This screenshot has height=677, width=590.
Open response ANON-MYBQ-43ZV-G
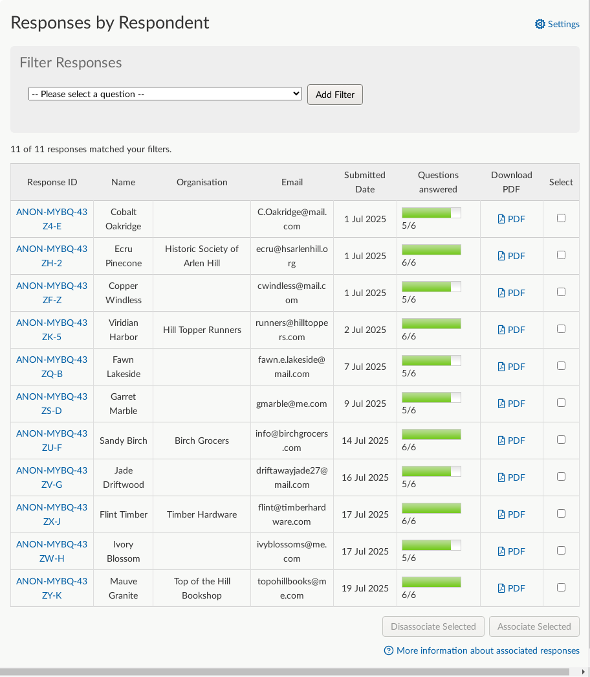point(52,477)
